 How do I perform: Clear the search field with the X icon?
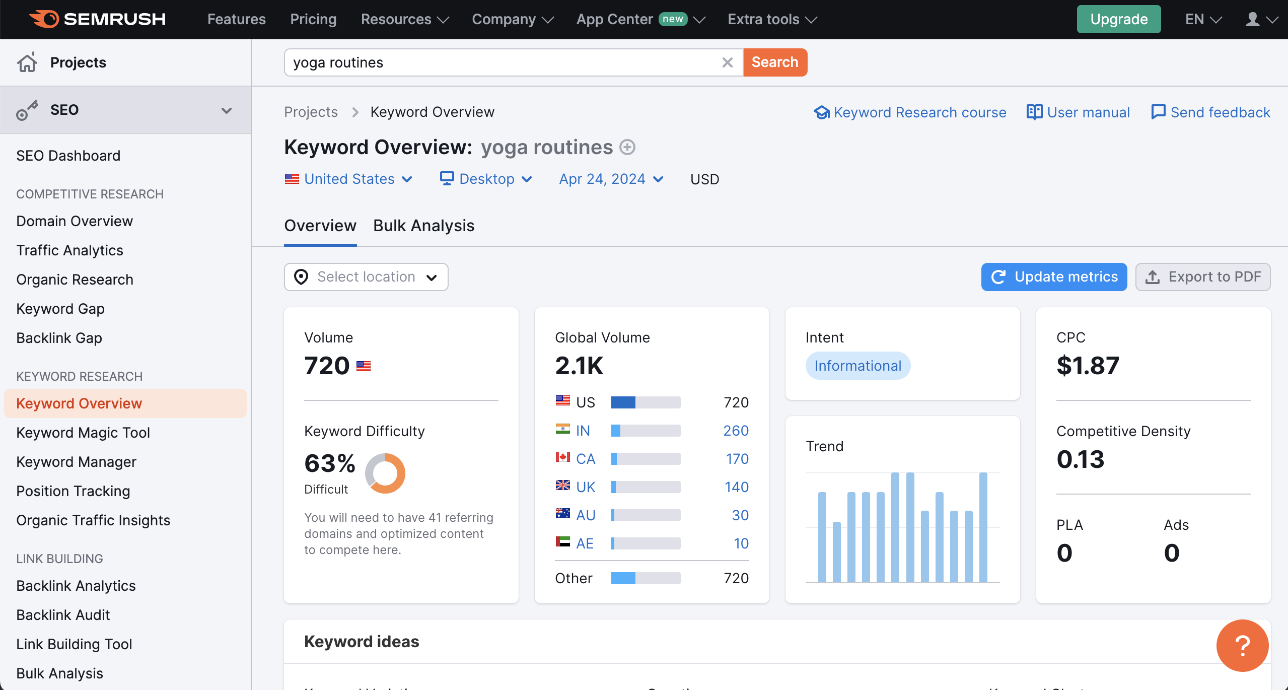(727, 62)
